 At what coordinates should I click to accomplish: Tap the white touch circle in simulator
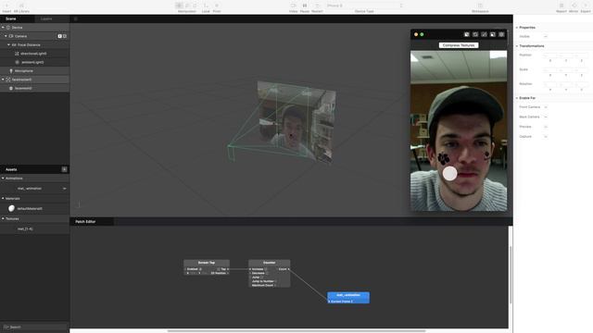449,174
